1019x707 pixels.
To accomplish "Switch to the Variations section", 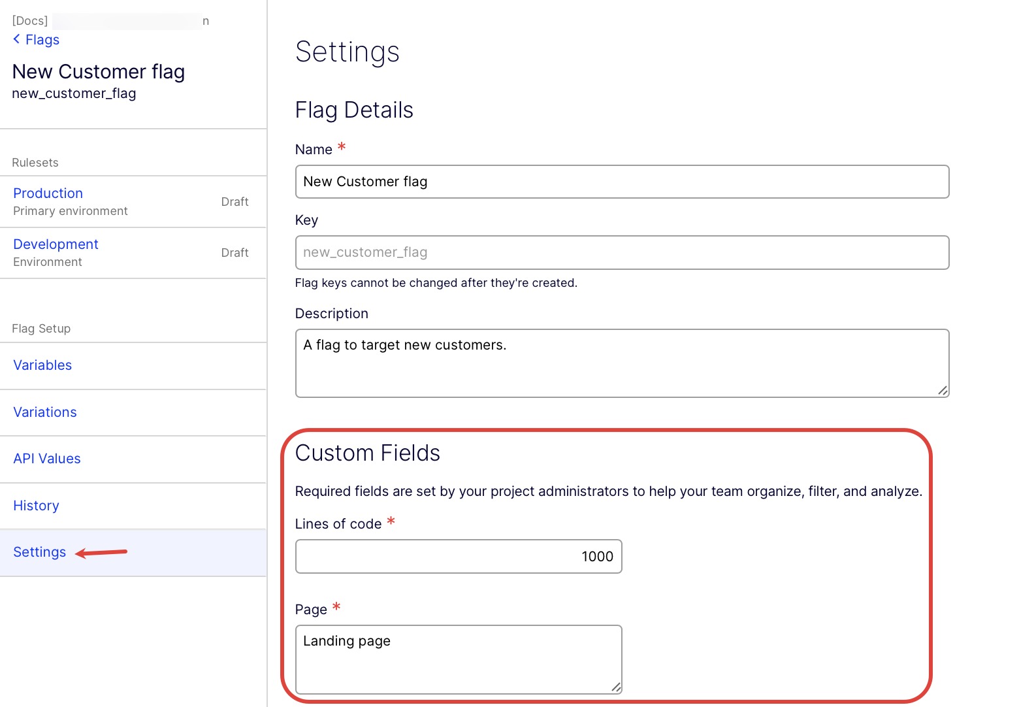I will [45, 412].
